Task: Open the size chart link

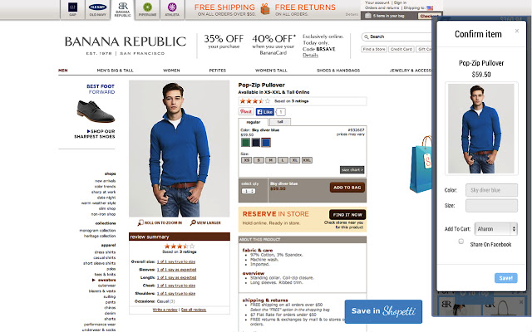Action: pyautogui.click(x=352, y=169)
